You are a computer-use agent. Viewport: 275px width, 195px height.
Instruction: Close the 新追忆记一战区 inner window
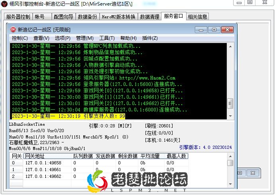[227, 30]
